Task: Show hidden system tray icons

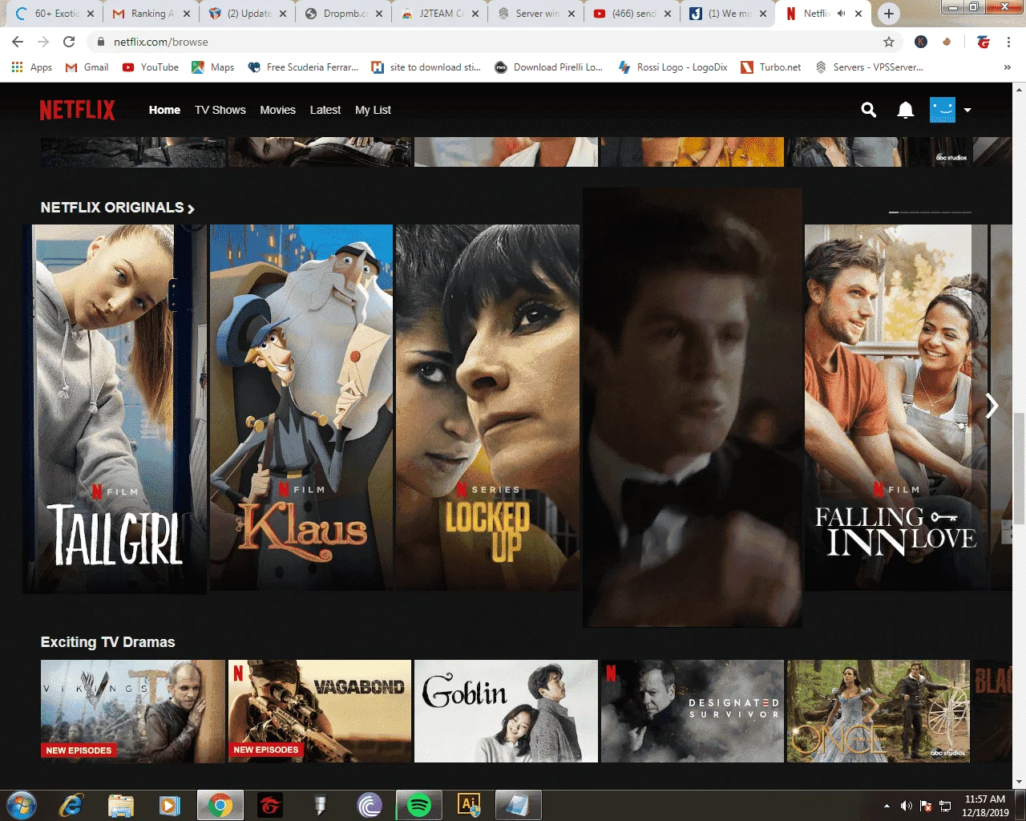Action: 887,805
